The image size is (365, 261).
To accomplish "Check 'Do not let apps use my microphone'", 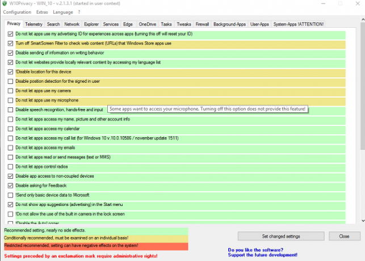I will pos(10,100).
